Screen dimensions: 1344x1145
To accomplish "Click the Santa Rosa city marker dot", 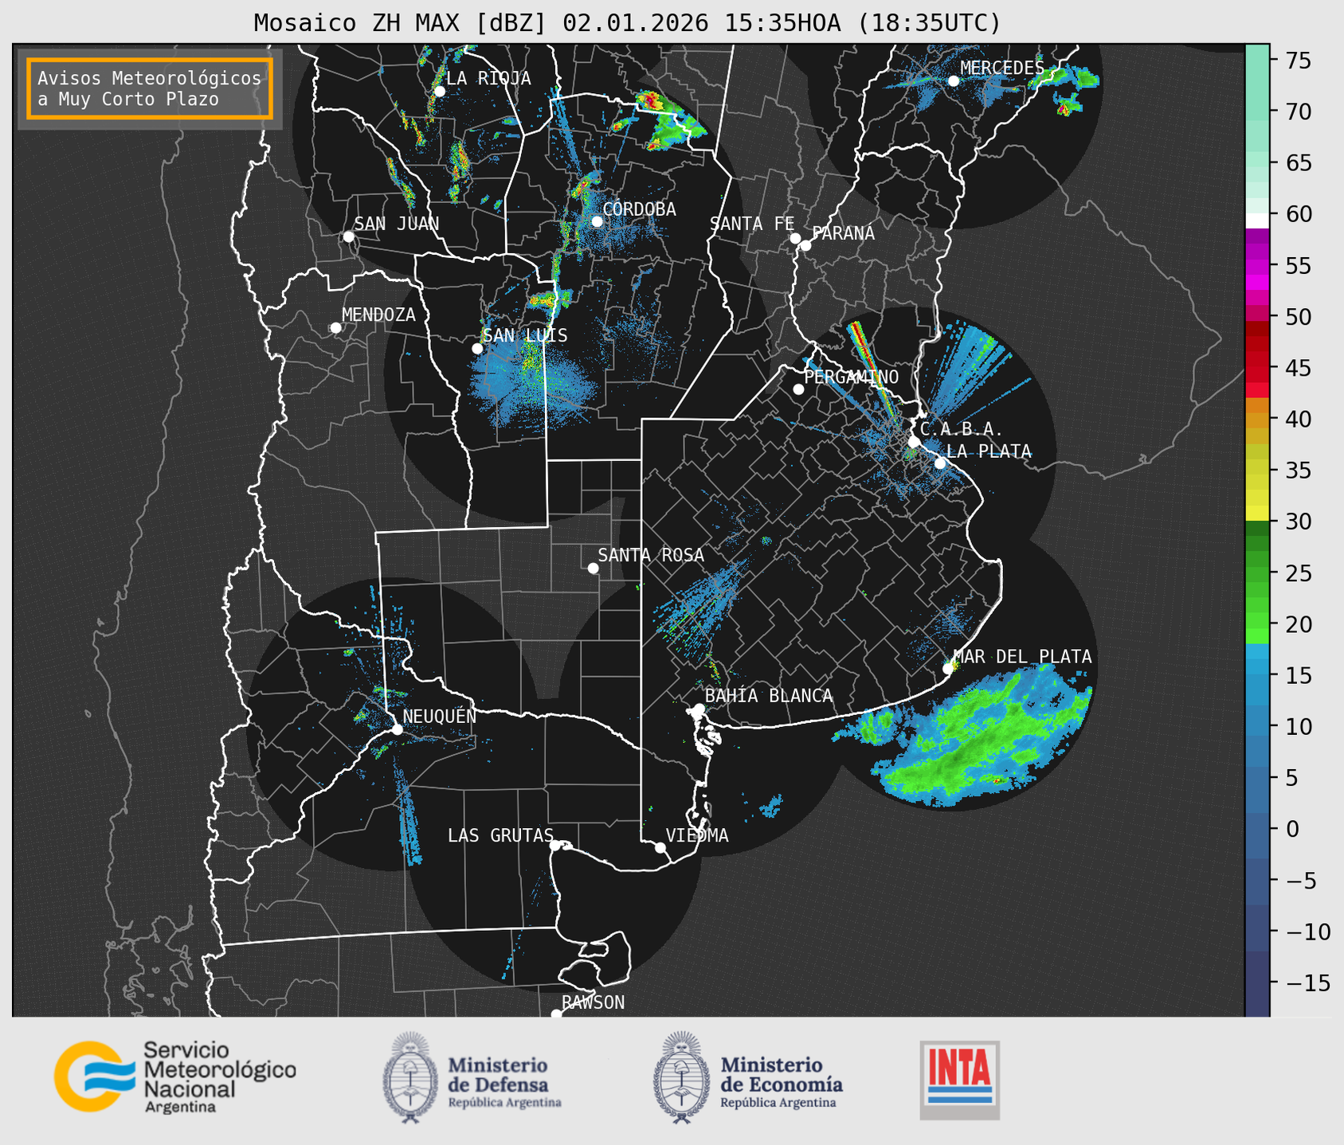I will coord(593,568).
